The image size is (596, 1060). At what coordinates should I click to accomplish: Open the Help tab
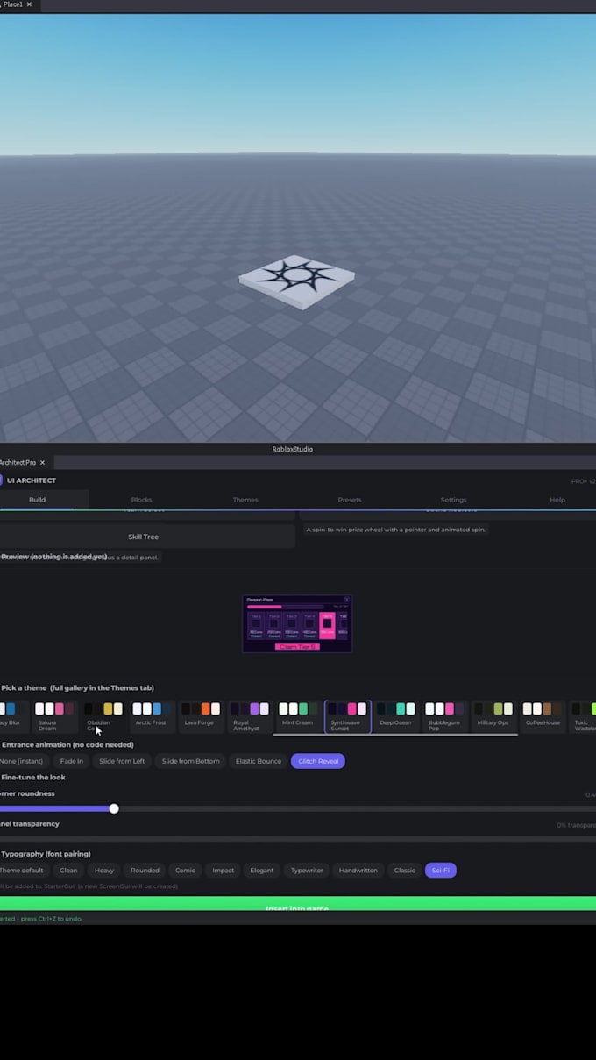(557, 500)
